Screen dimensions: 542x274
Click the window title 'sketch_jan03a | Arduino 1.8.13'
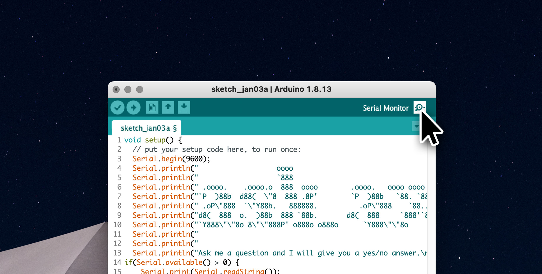click(271, 89)
